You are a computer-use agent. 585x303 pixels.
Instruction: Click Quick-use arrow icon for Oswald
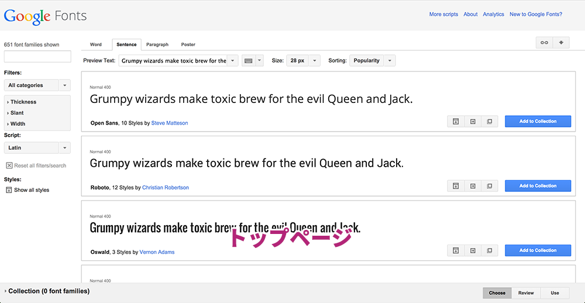point(473,250)
